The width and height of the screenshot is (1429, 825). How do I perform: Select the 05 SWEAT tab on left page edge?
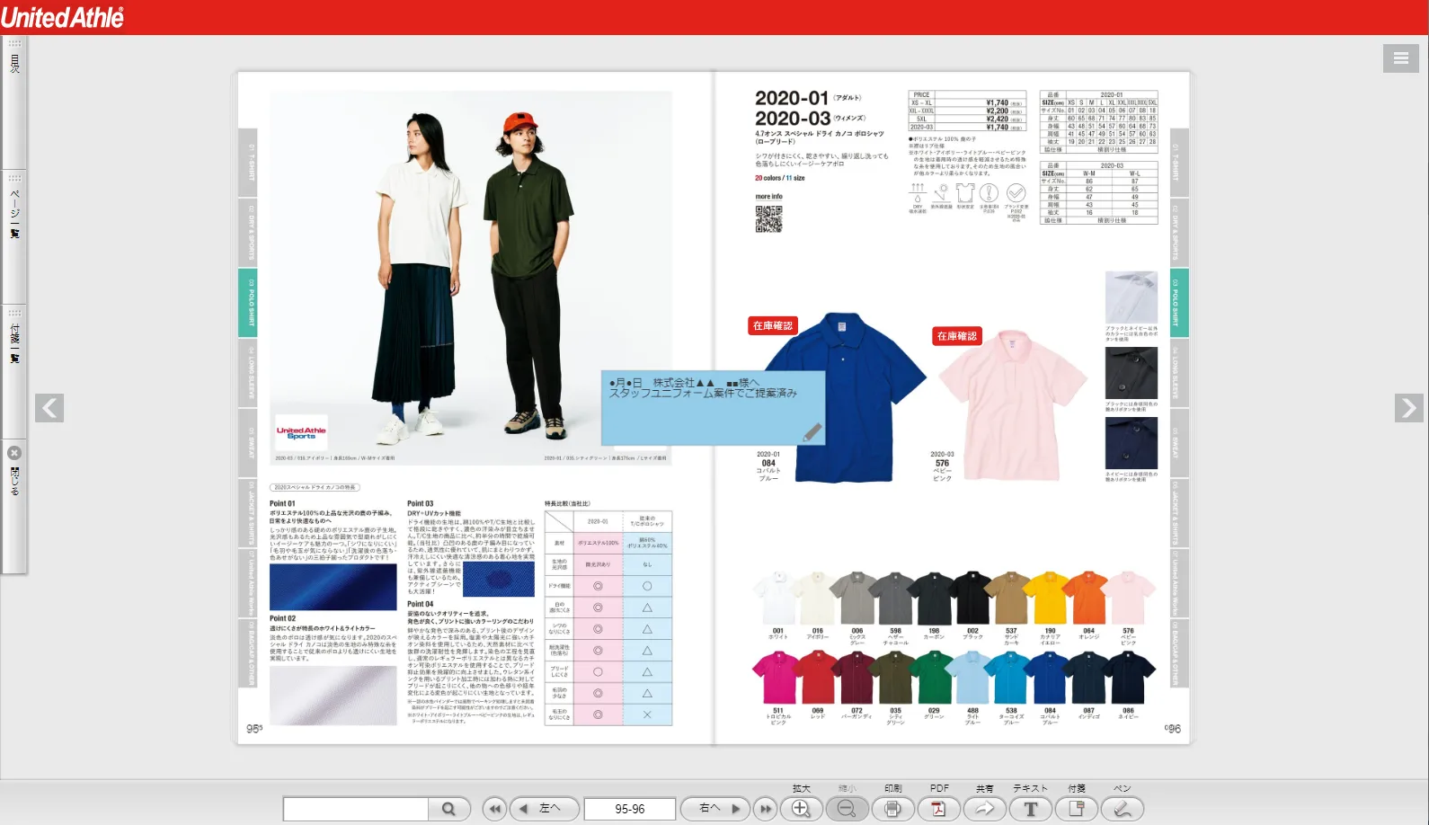click(249, 443)
